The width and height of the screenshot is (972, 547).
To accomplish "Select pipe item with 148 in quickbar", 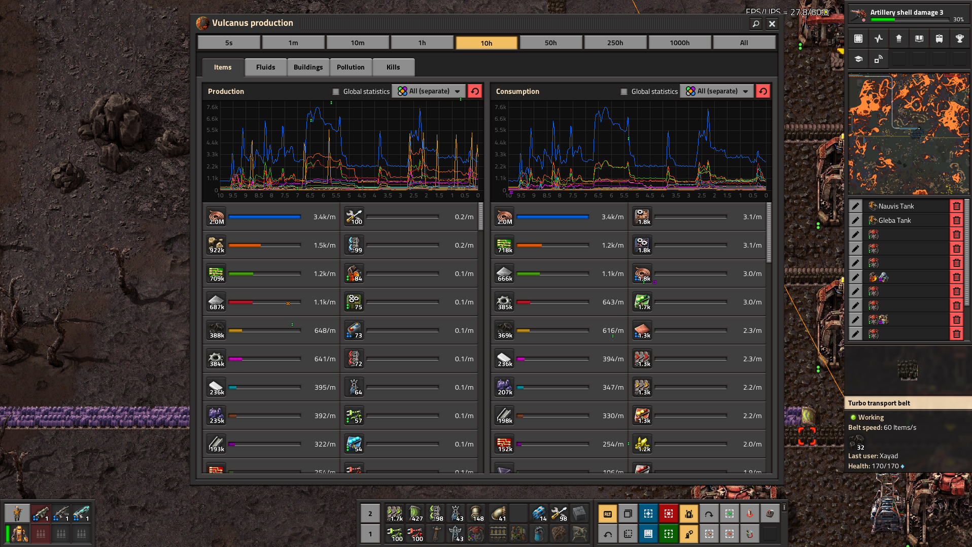I will coord(477,514).
